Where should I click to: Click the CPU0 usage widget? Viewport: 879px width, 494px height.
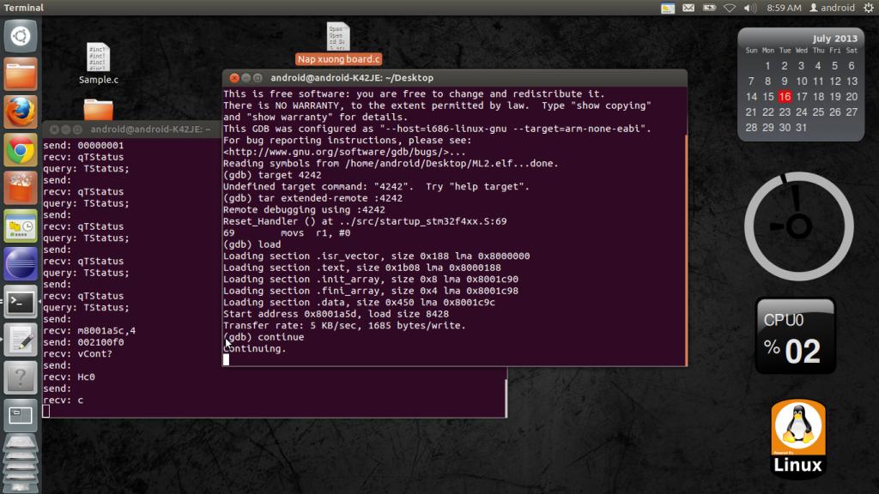[795, 336]
